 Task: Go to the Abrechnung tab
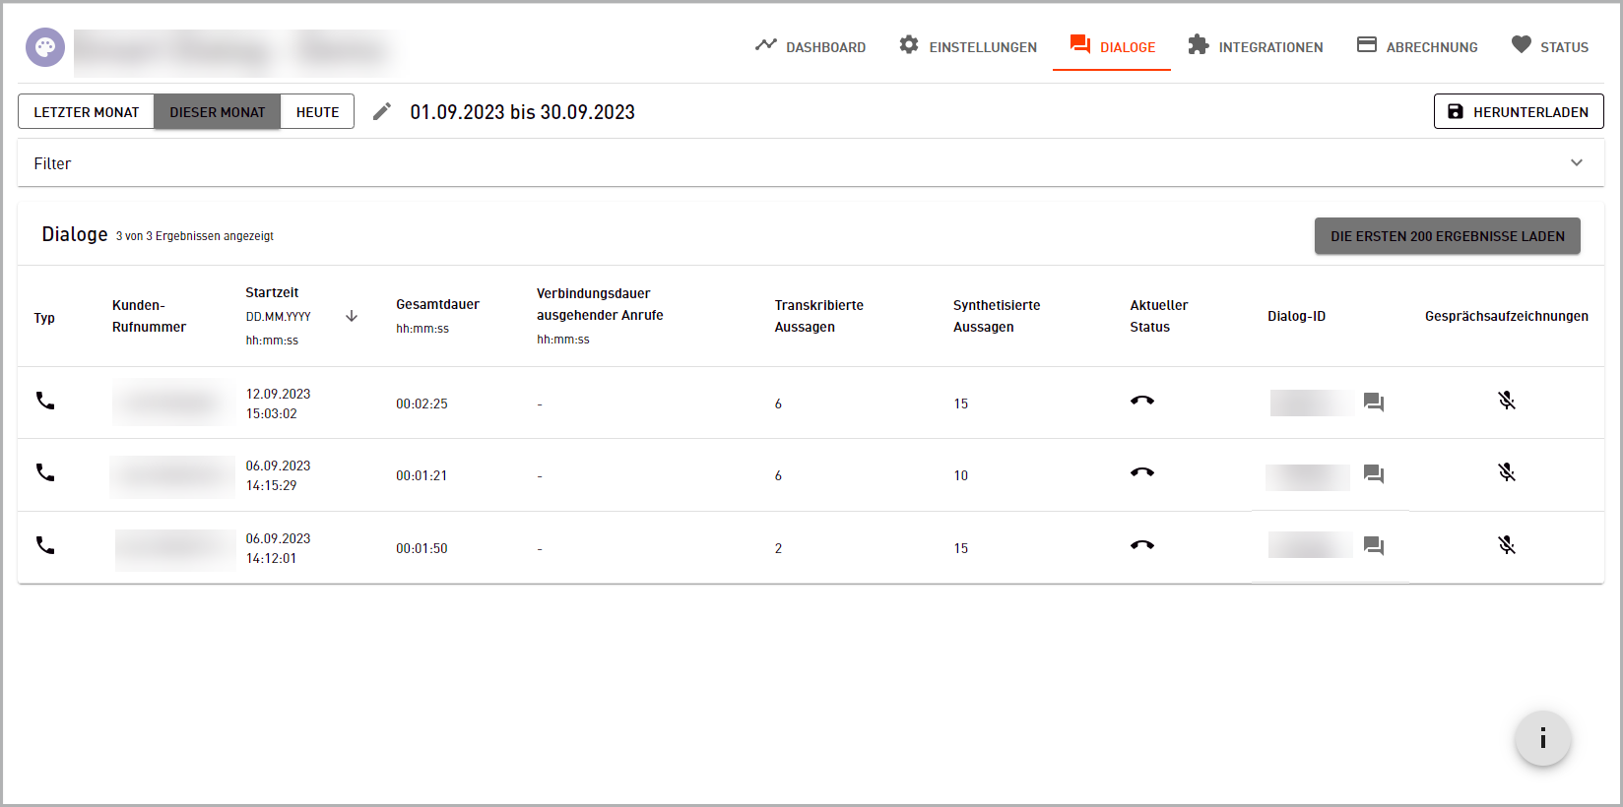[x=1417, y=46]
